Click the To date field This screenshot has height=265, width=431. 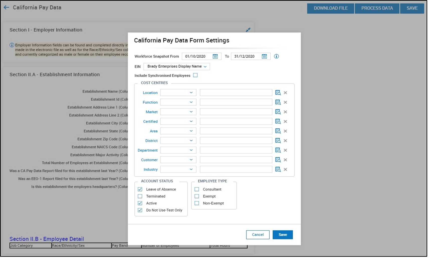tap(251, 56)
